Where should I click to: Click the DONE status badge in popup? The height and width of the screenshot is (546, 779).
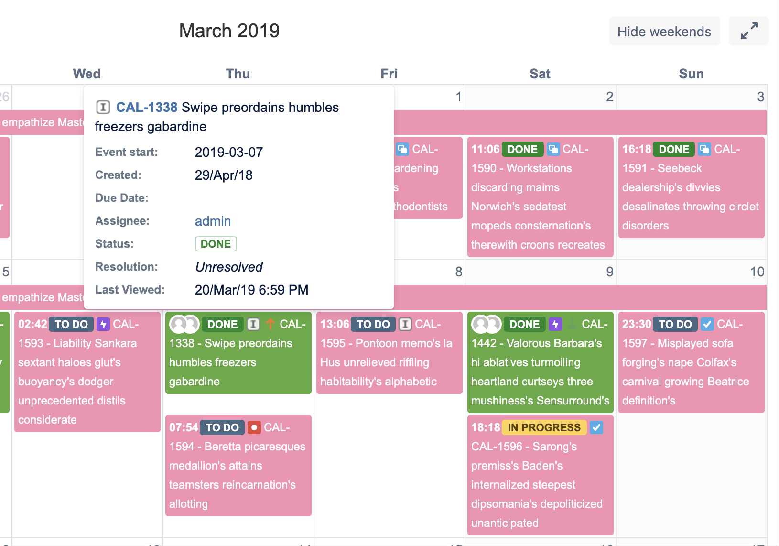tap(216, 244)
